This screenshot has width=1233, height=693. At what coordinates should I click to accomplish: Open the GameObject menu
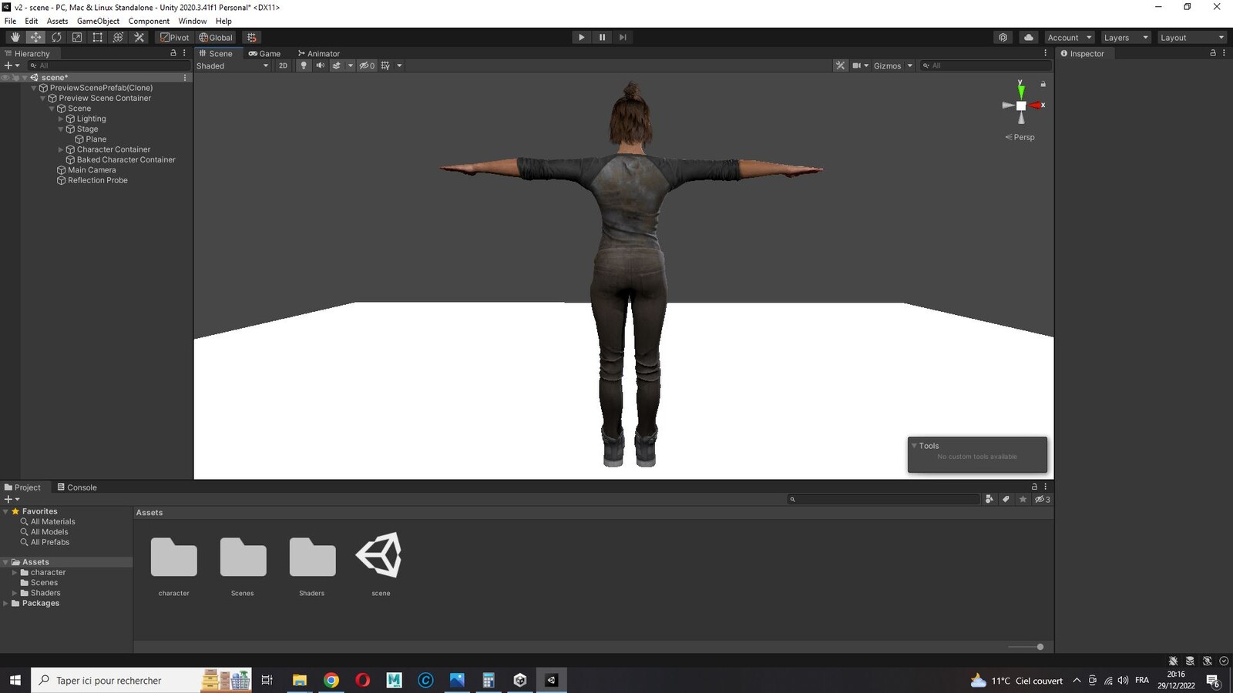tap(98, 21)
